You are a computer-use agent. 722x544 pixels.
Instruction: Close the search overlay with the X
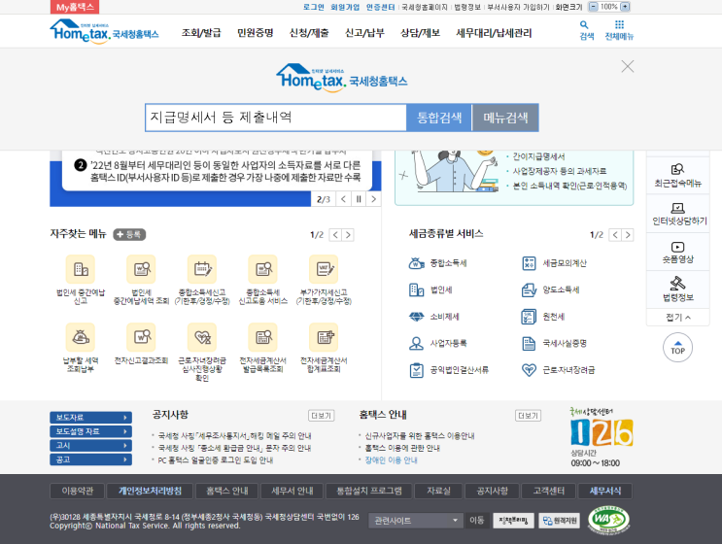click(627, 66)
